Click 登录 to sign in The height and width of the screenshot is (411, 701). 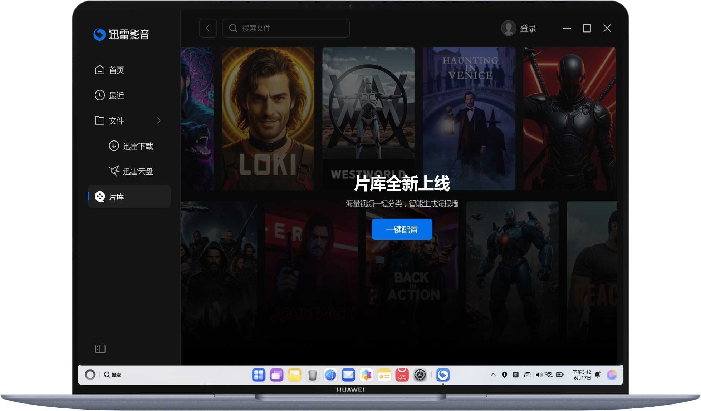click(x=528, y=28)
